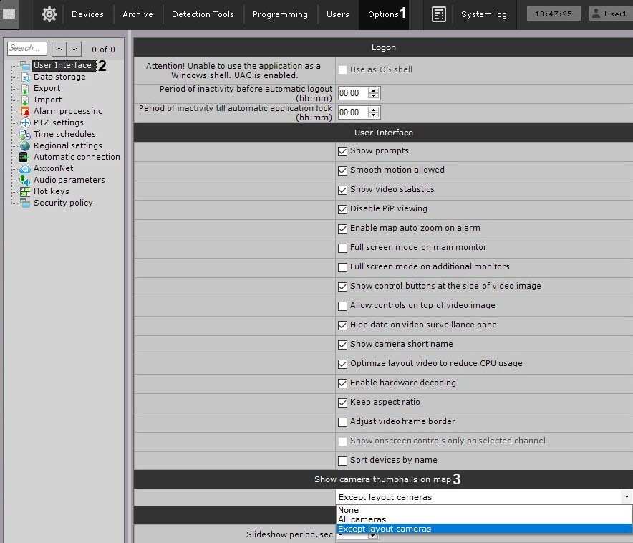
Task: Disable the Show prompts checkbox
Action: (342, 151)
